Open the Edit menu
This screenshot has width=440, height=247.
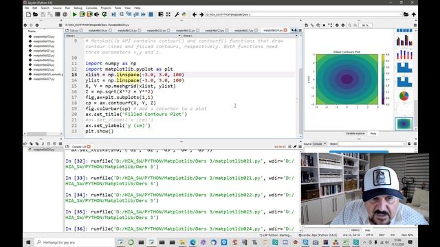[35, 8]
